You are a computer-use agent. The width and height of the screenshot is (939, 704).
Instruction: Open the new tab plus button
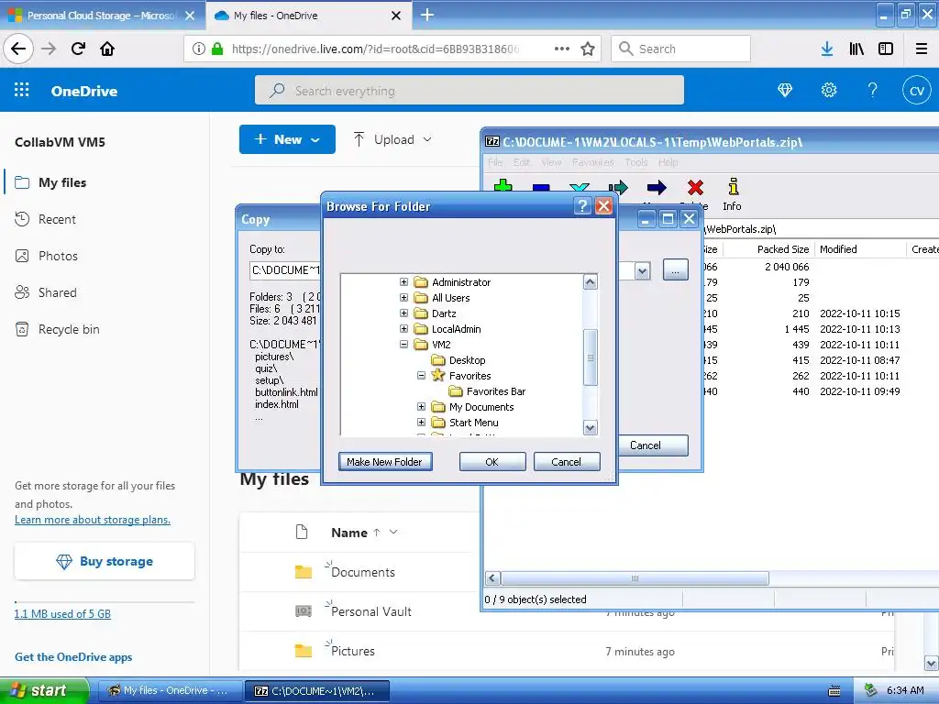tap(427, 15)
